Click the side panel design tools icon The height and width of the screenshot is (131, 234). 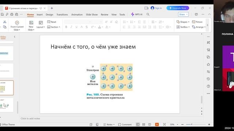point(208,43)
